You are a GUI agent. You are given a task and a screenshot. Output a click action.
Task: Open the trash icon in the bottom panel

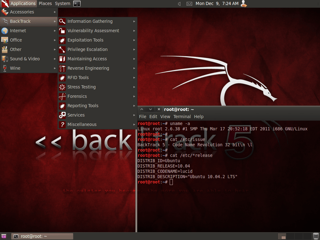point(316,236)
